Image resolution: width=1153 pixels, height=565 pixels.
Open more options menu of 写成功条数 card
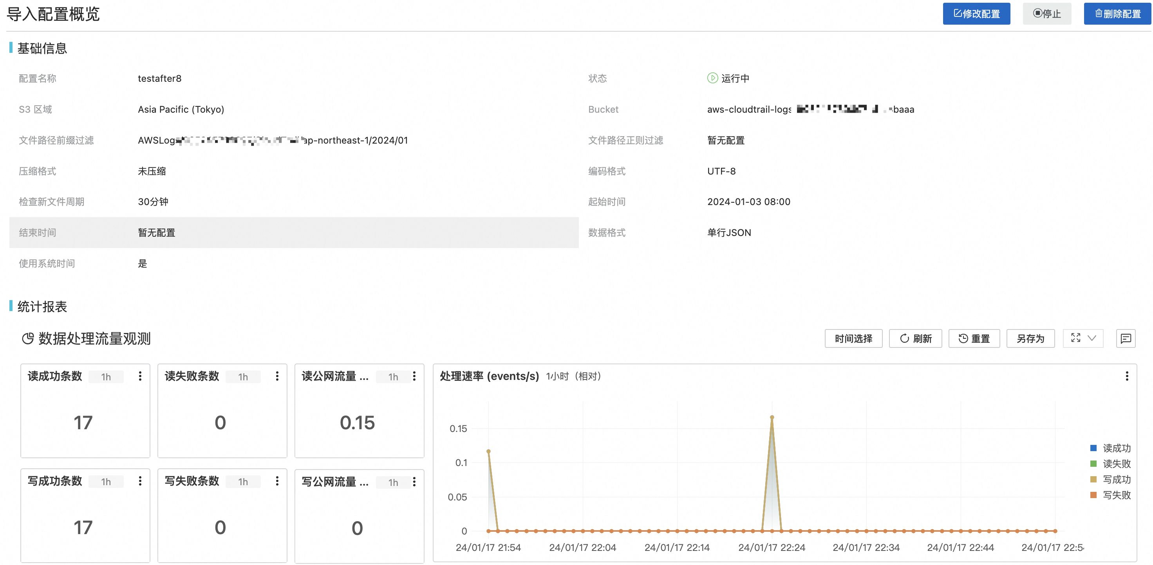click(x=140, y=481)
